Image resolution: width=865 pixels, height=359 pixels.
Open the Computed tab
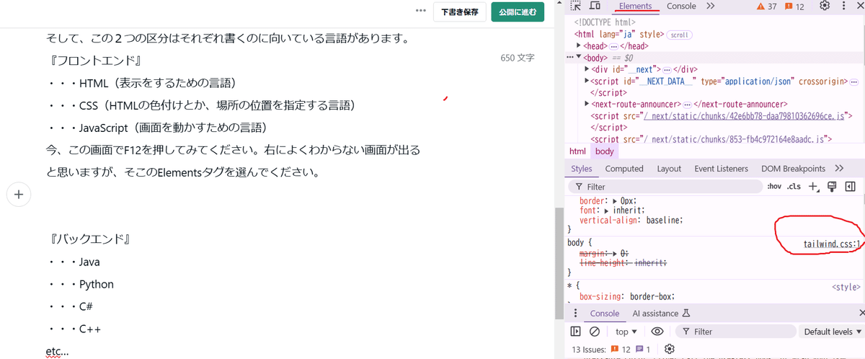pyautogui.click(x=624, y=169)
